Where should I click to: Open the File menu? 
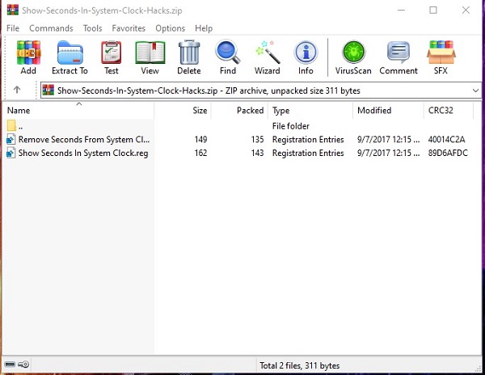(x=13, y=28)
